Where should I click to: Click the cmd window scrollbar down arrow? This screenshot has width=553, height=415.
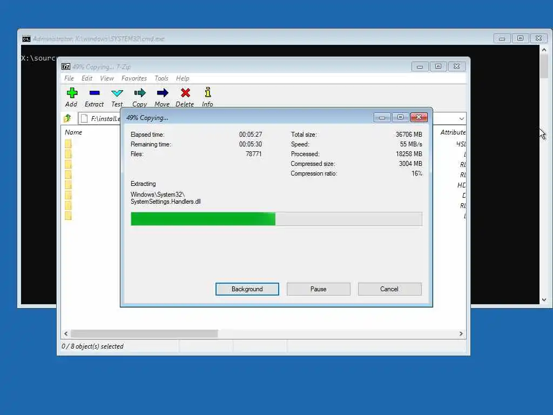pos(544,300)
